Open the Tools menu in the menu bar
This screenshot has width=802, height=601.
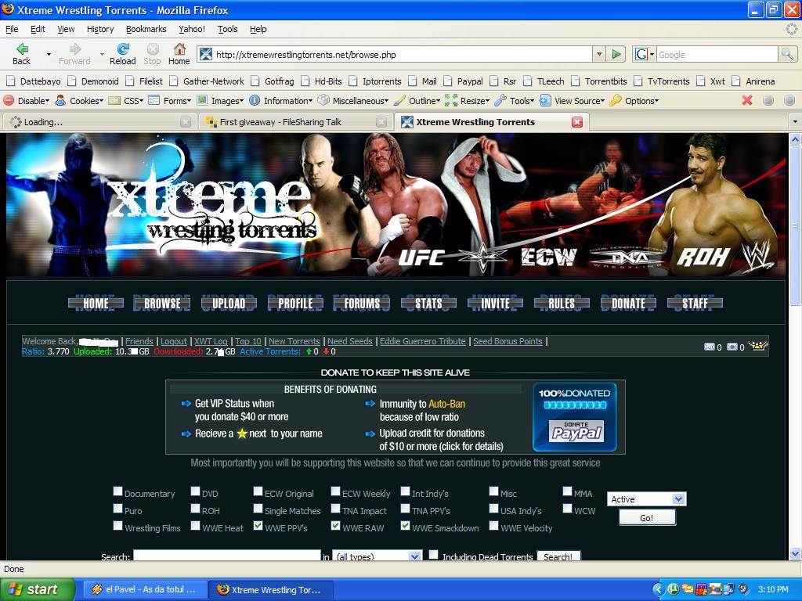(x=228, y=29)
